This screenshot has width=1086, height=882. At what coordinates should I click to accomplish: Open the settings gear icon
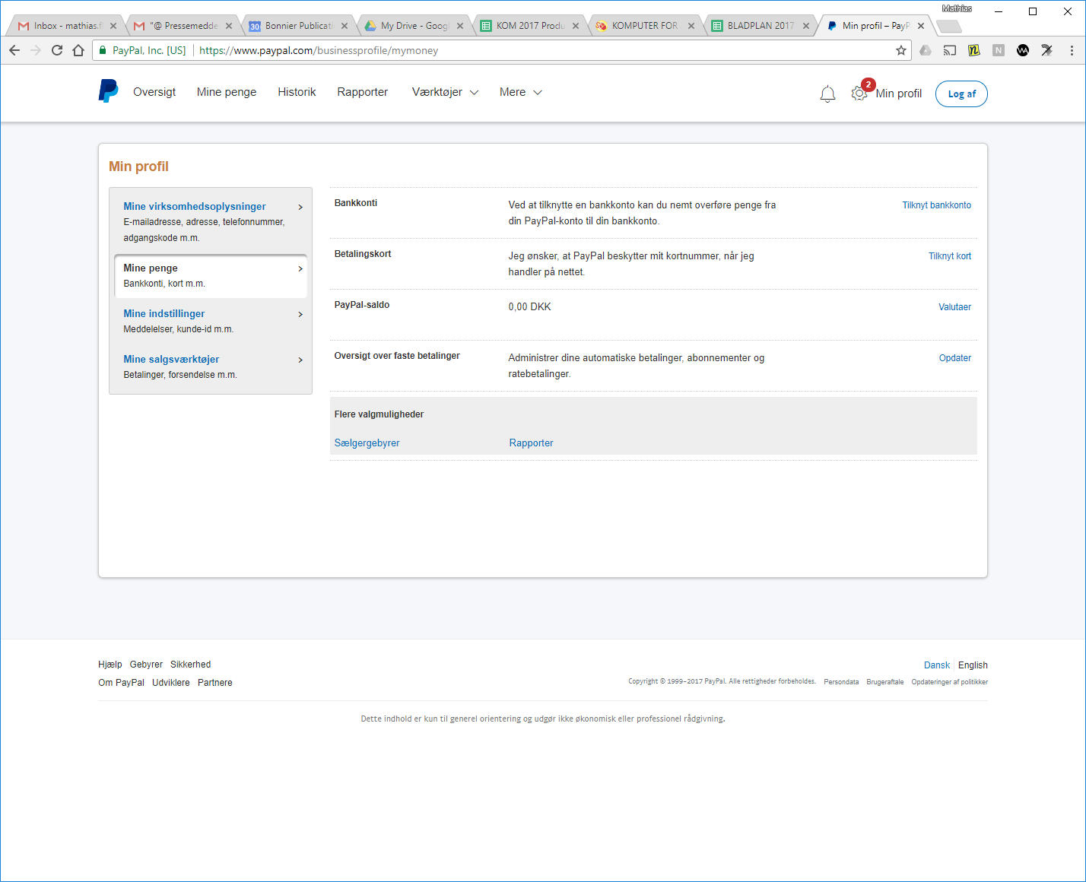pyautogui.click(x=859, y=94)
